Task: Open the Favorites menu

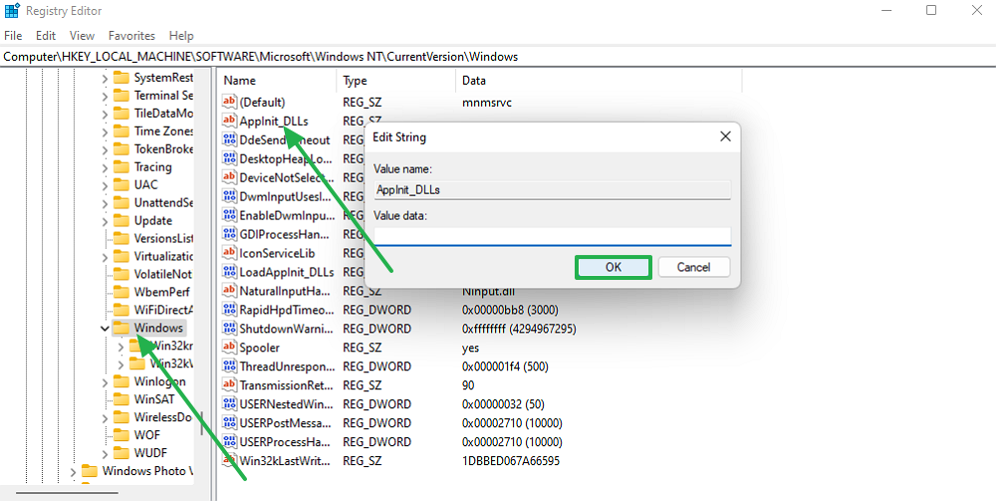Action: [x=131, y=36]
